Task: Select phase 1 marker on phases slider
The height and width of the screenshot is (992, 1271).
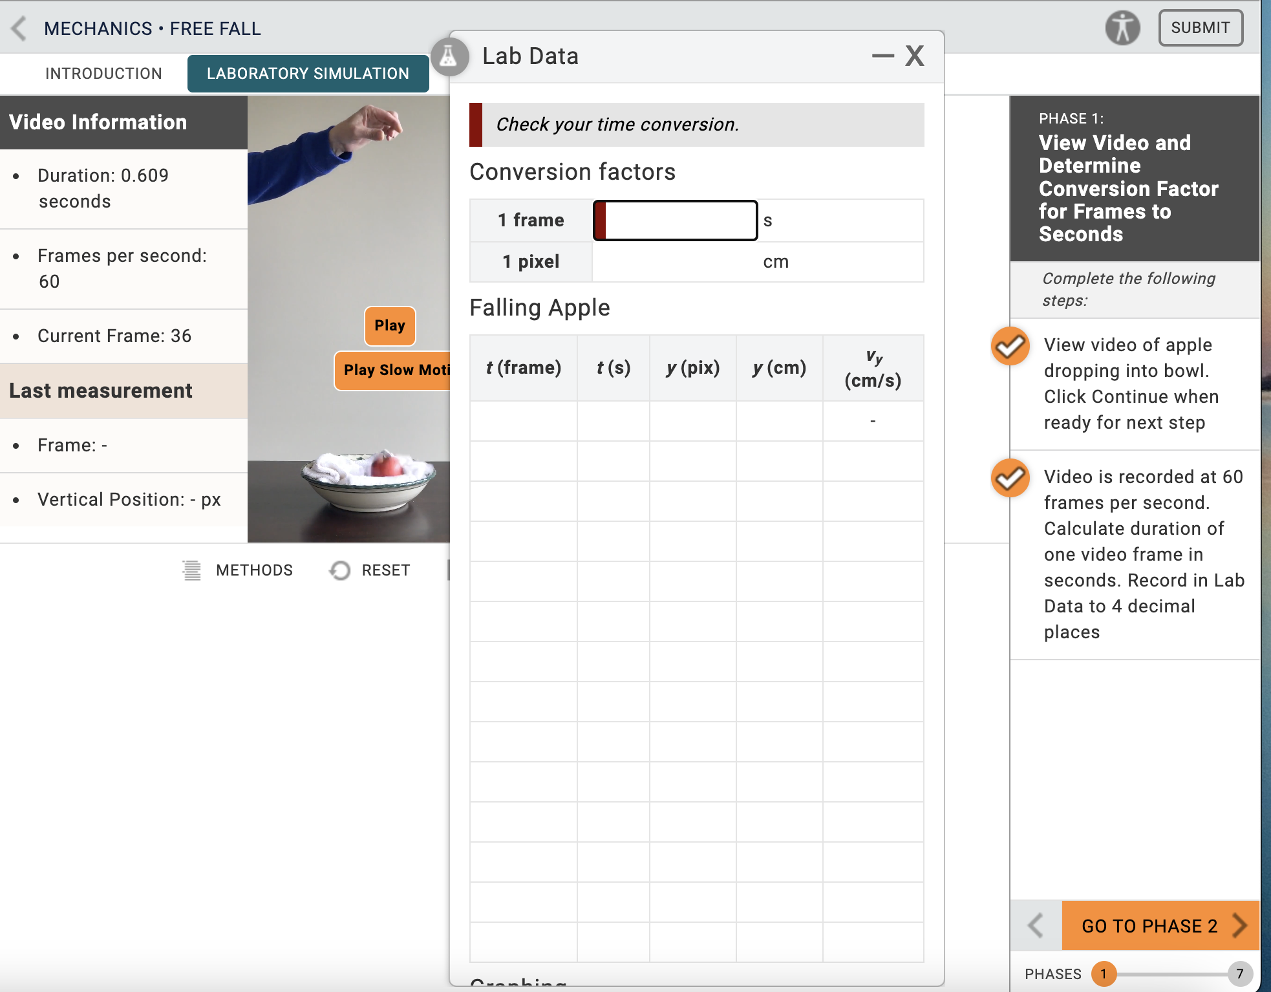Action: (1104, 973)
